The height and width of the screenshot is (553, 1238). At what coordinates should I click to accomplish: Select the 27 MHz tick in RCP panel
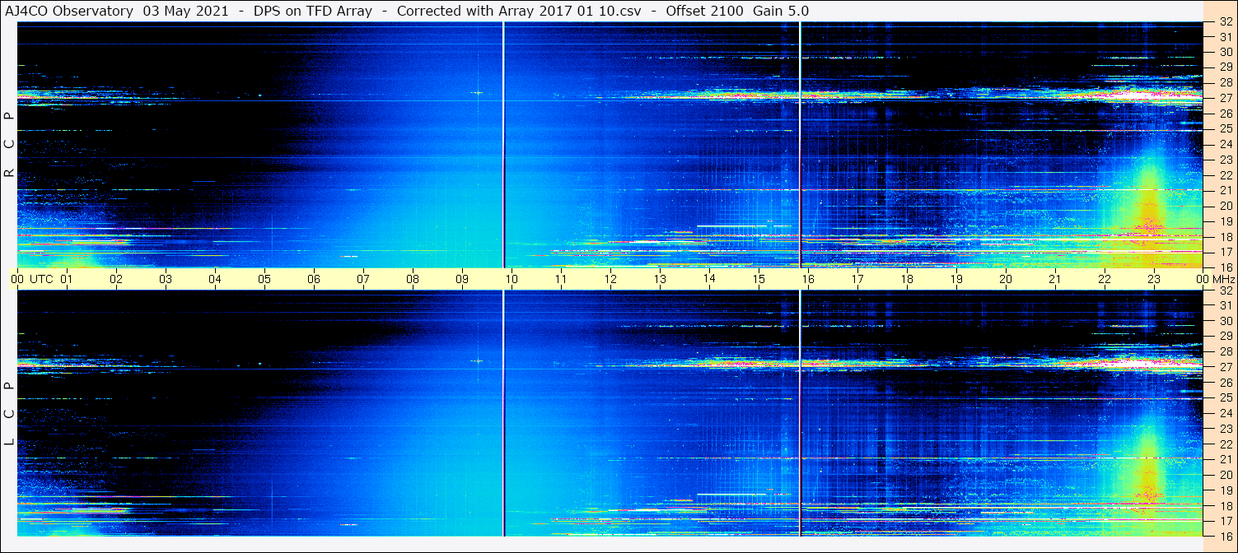[x=1225, y=98]
